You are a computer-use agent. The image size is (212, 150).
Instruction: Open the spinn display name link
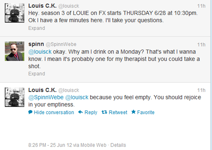36,44
